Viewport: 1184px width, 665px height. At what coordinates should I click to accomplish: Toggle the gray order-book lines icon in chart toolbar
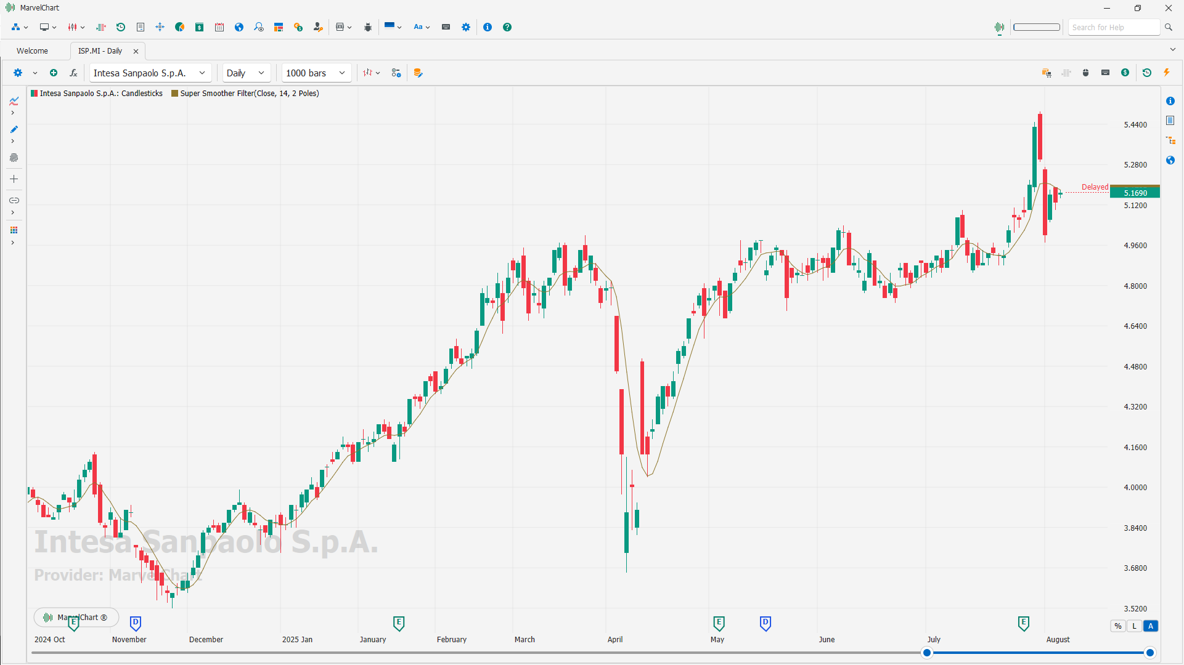coord(1066,73)
